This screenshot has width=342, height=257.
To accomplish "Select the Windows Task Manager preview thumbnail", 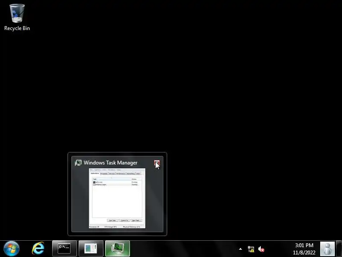I will [x=117, y=198].
